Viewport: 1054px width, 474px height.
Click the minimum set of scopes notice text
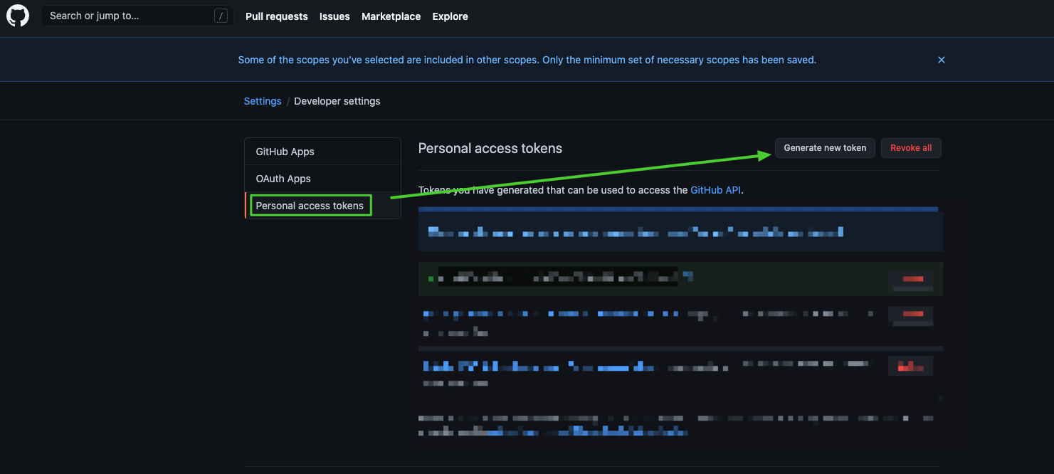(x=527, y=60)
